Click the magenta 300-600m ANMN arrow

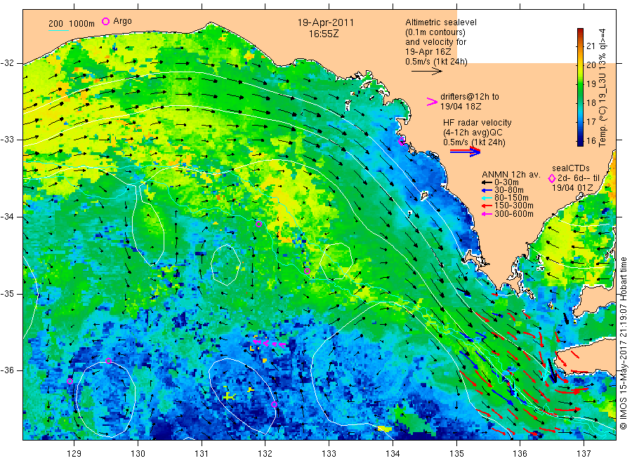(487, 214)
